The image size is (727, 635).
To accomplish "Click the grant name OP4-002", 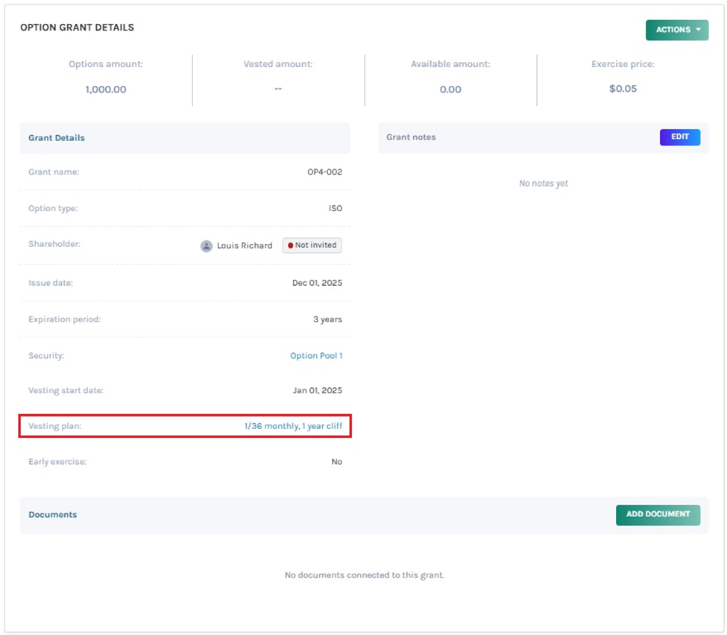I will click(324, 172).
